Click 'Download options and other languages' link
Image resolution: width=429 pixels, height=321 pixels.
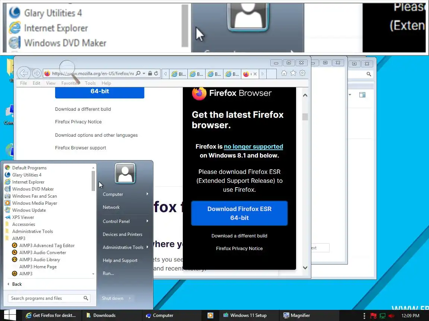click(x=96, y=135)
